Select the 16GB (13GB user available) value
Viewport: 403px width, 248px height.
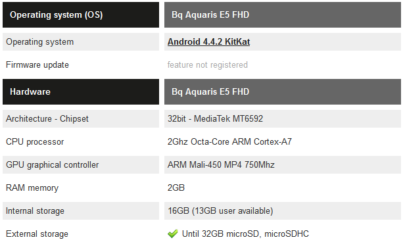(x=220, y=211)
